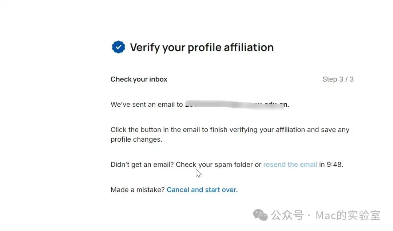Click the We've sent an email to text

(x=147, y=104)
